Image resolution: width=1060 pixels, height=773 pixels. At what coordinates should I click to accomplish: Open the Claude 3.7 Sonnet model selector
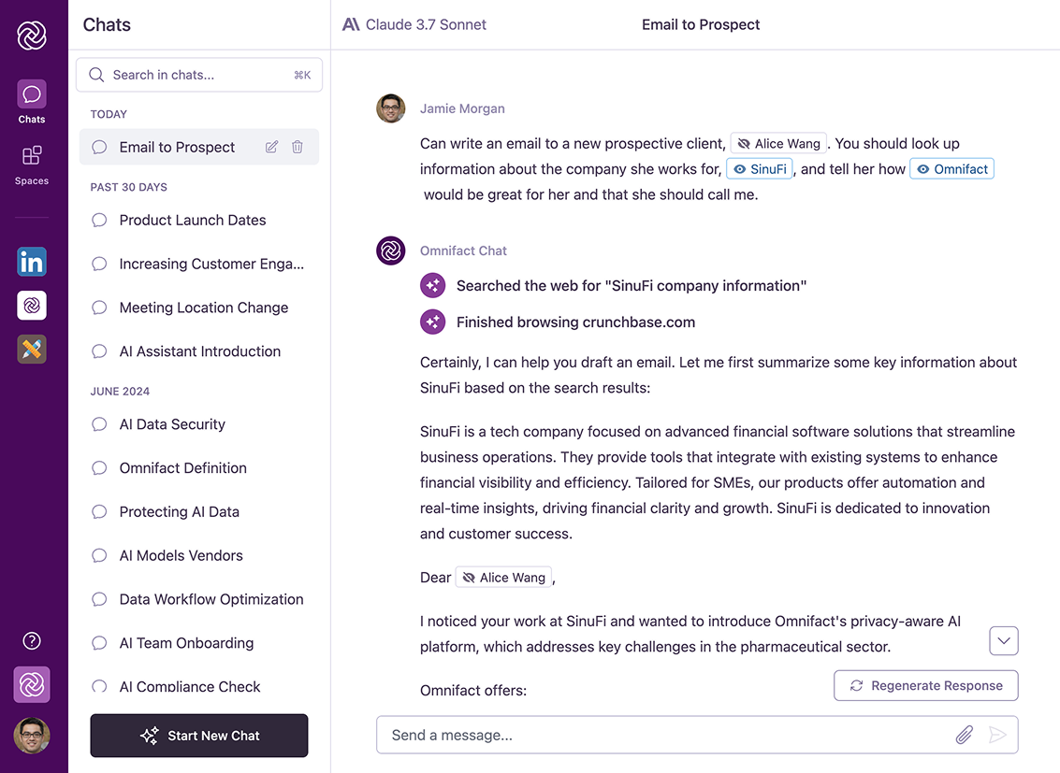(414, 24)
